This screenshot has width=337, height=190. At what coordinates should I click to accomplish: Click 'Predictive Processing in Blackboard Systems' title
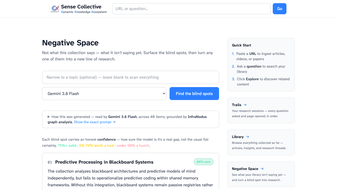[x=104, y=162]
